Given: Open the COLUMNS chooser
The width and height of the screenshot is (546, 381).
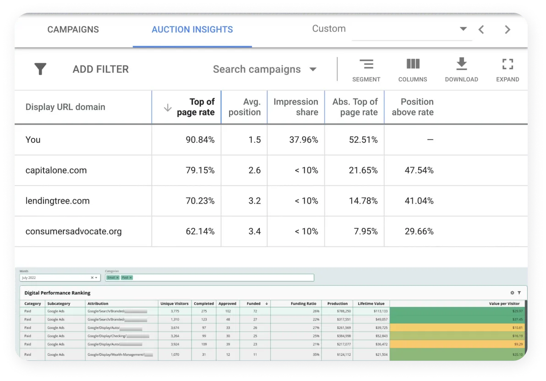Looking at the screenshot, I should click(x=413, y=70).
